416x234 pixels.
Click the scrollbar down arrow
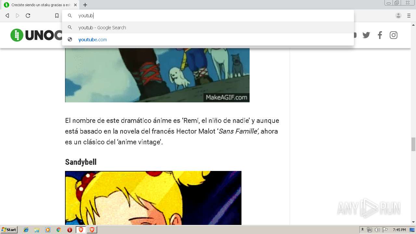413,222
